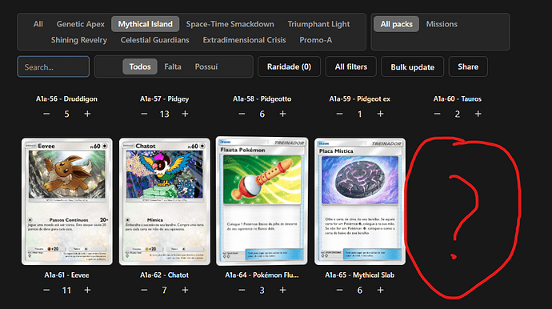Select the All packs tab

(396, 24)
